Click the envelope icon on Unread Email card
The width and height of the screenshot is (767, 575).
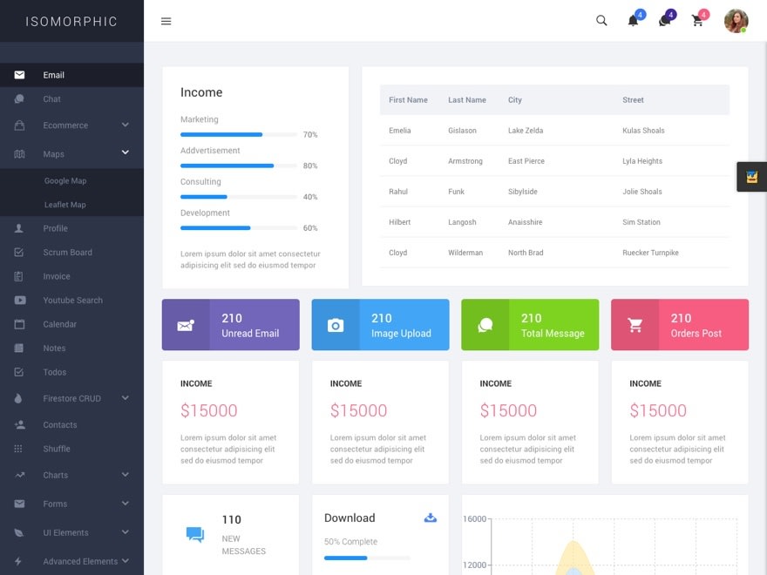[186, 325]
